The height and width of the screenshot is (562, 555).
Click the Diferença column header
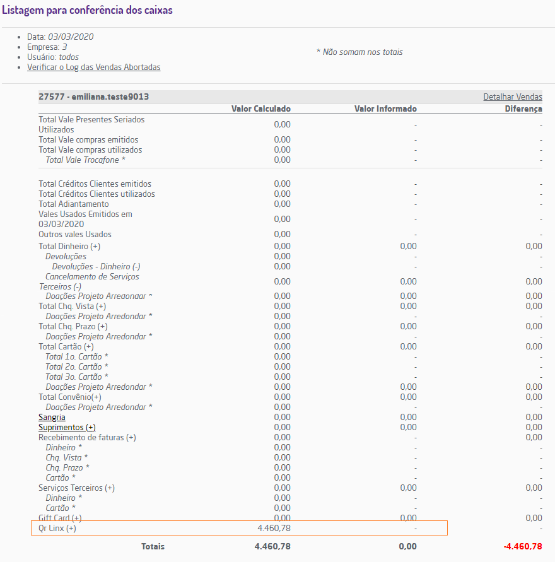pos(523,108)
